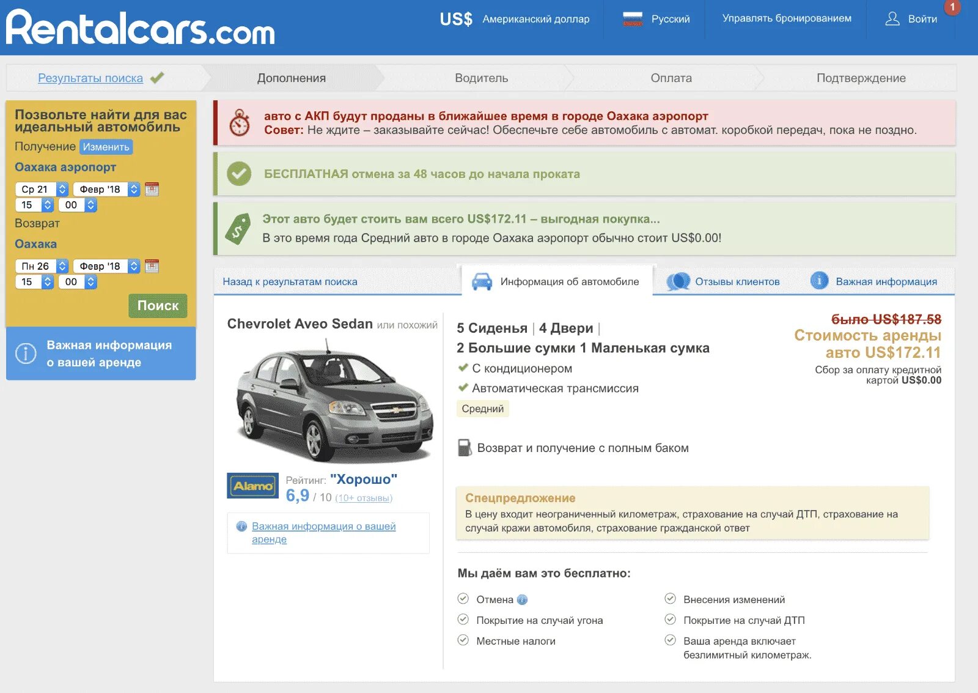Open the return date calendar icon
The width and height of the screenshot is (978, 693).
(152, 266)
